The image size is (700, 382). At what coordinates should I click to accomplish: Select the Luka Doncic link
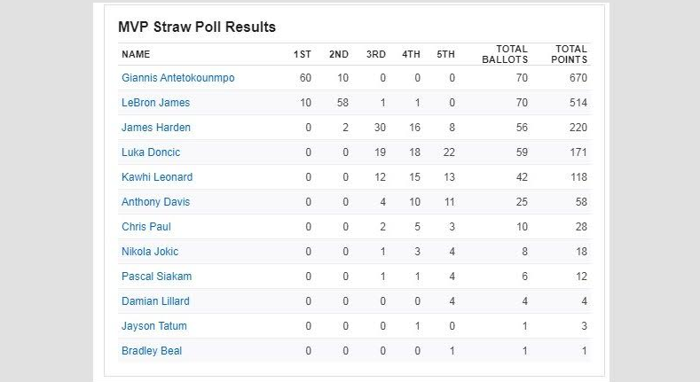pos(151,152)
